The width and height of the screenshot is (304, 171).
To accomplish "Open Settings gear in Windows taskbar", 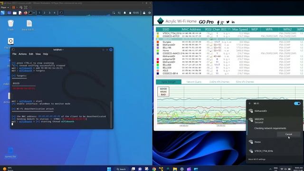I will pyautogui.click(x=182, y=169).
